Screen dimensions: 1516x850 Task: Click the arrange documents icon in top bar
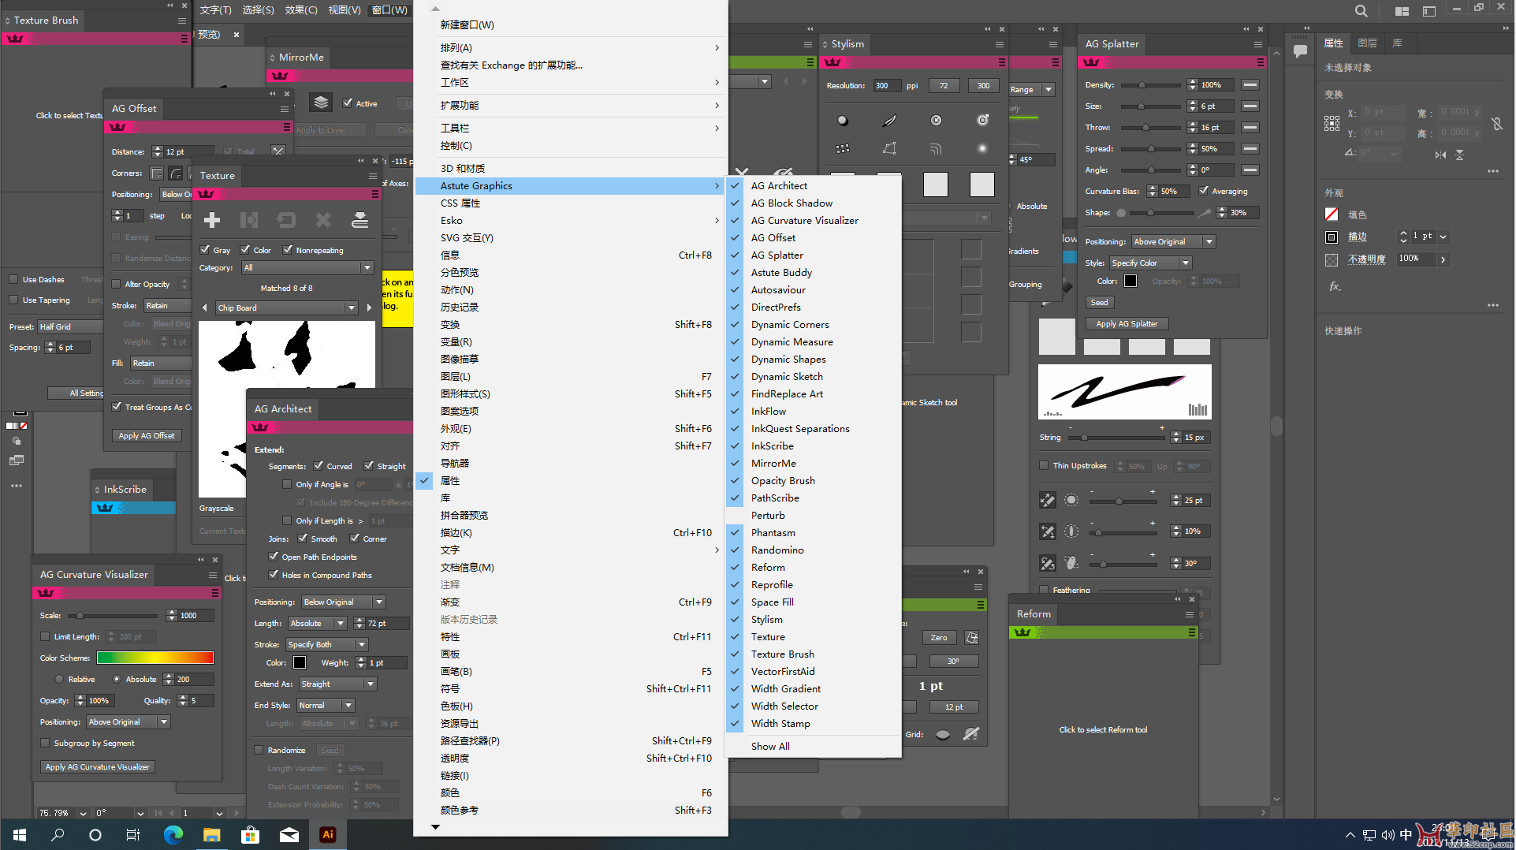(x=1402, y=11)
